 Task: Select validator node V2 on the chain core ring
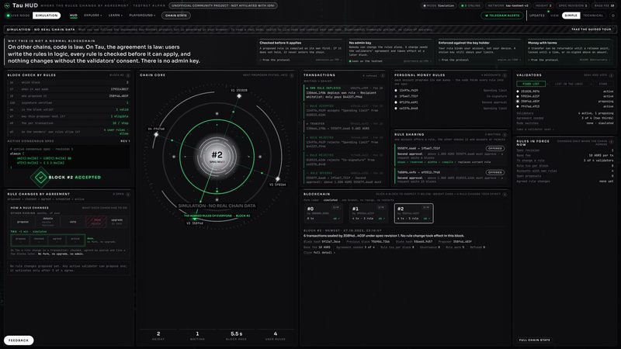click(x=278, y=179)
